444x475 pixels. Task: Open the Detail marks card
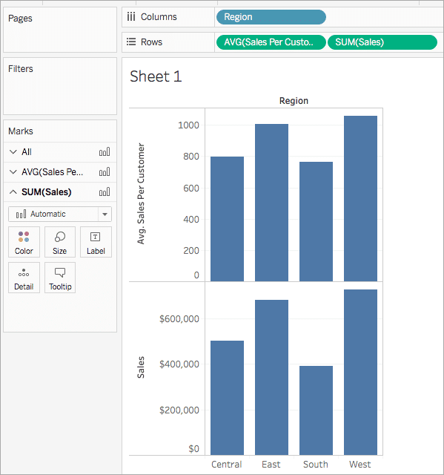click(x=24, y=278)
